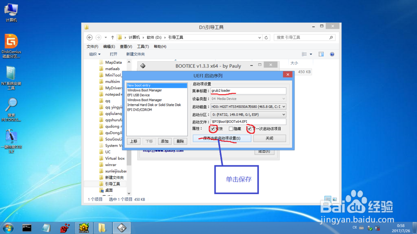Switch to details view at status bar

coord(328,199)
